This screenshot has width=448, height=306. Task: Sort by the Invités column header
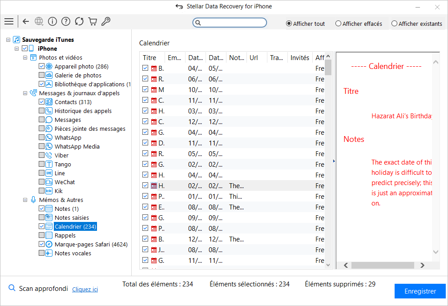(300, 58)
